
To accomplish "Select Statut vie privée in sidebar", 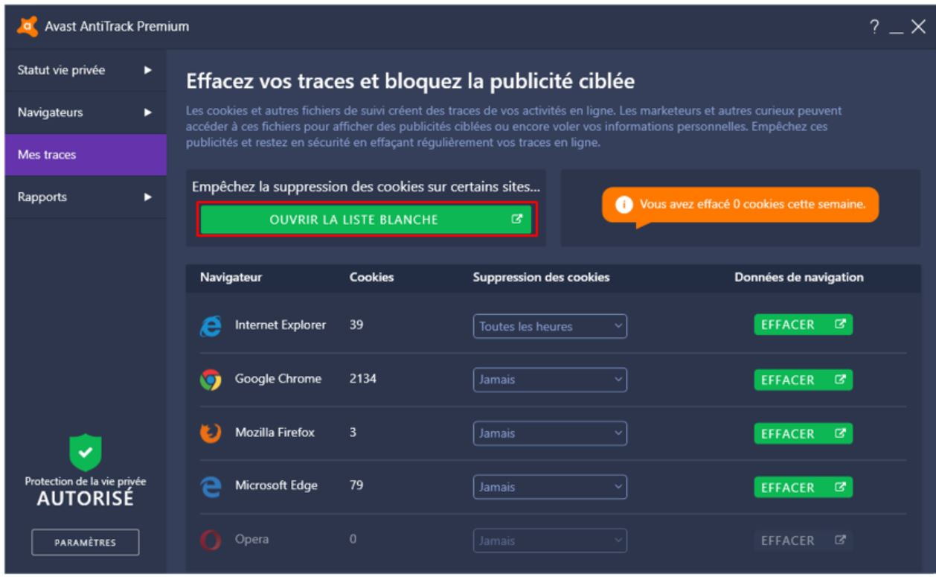I will click(x=86, y=70).
